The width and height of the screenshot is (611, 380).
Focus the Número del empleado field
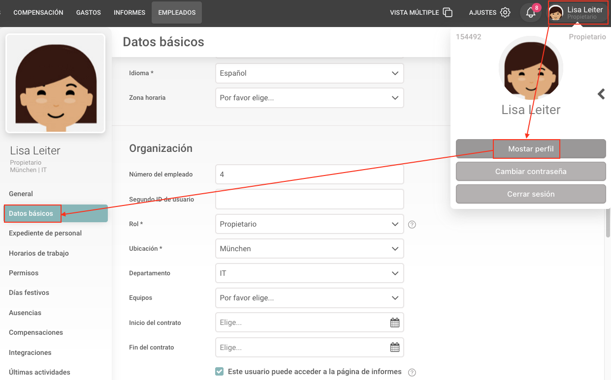[310, 174]
